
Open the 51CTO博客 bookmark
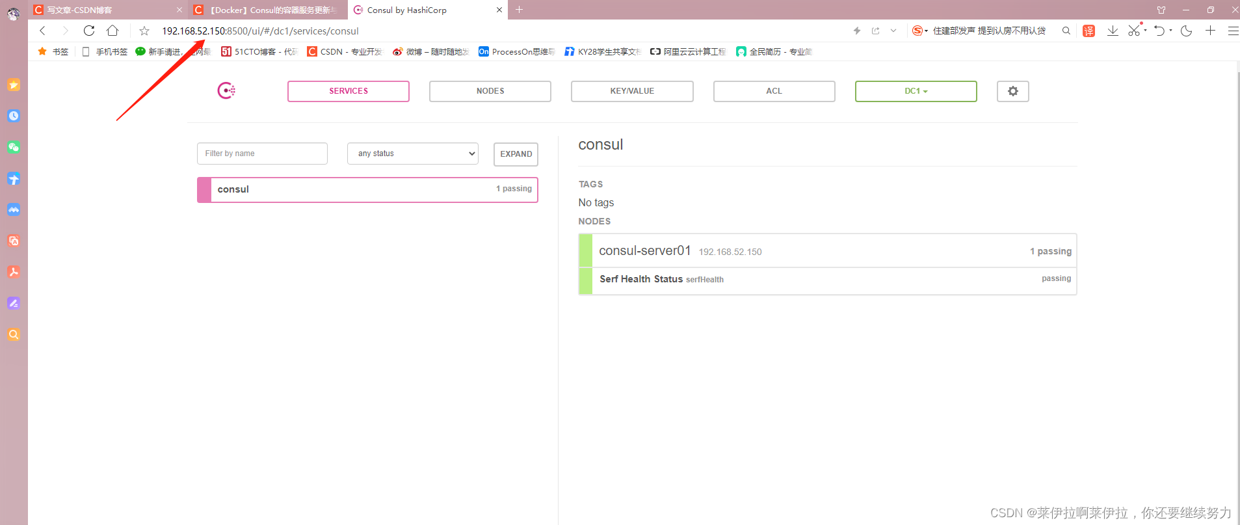click(259, 51)
